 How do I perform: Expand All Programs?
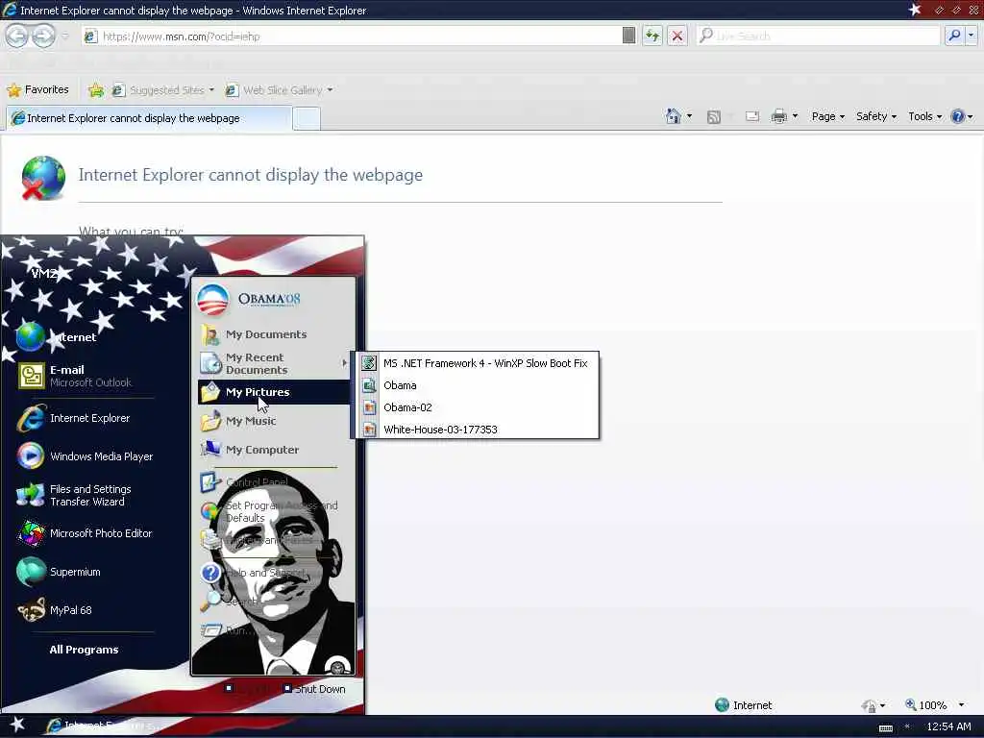click(85, 650)
